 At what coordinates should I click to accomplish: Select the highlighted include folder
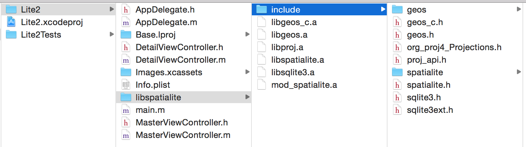tap(319, 10)
